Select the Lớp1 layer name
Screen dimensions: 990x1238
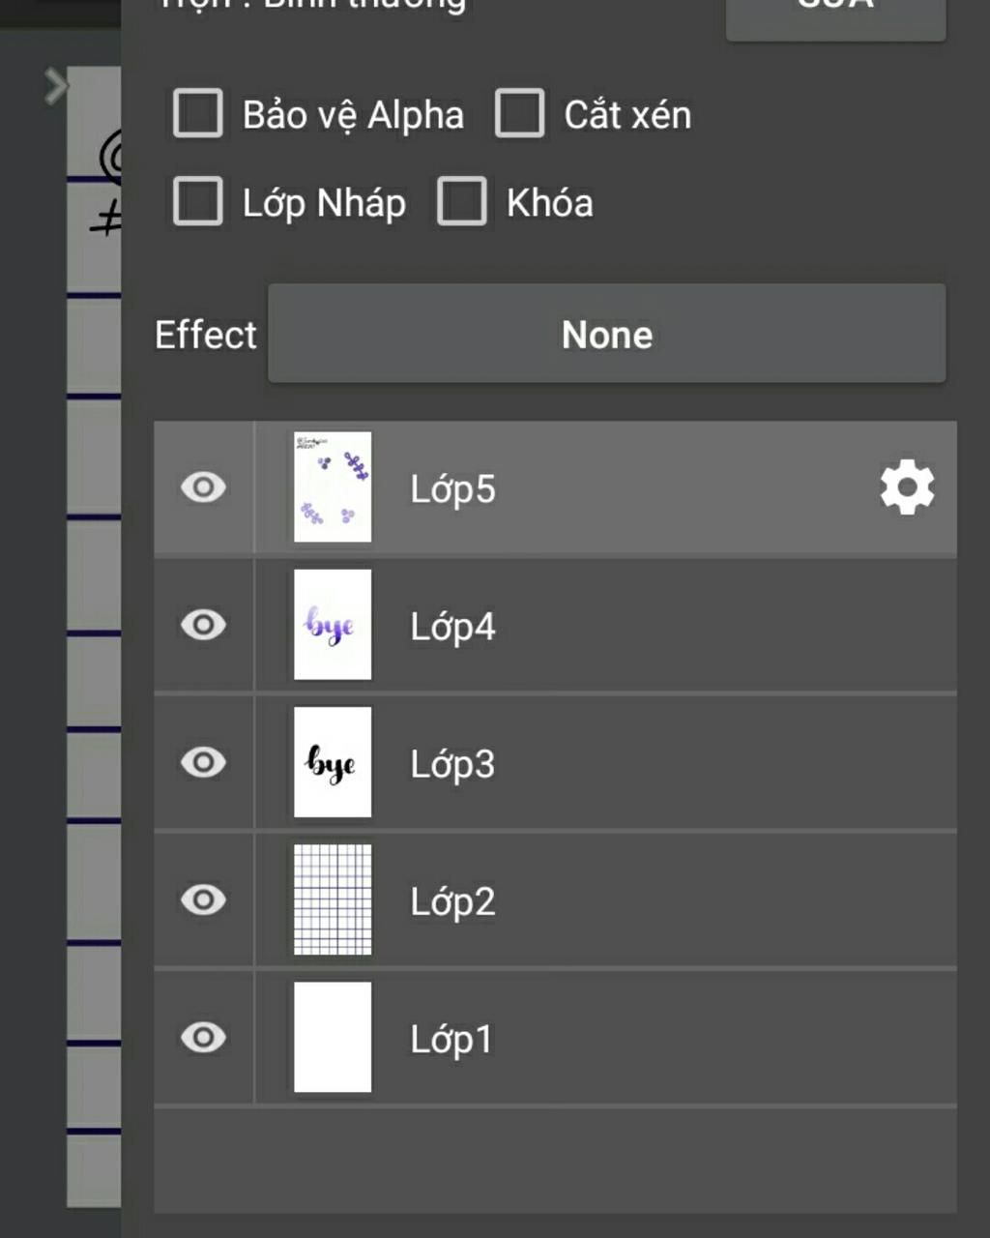[451, 1040]
